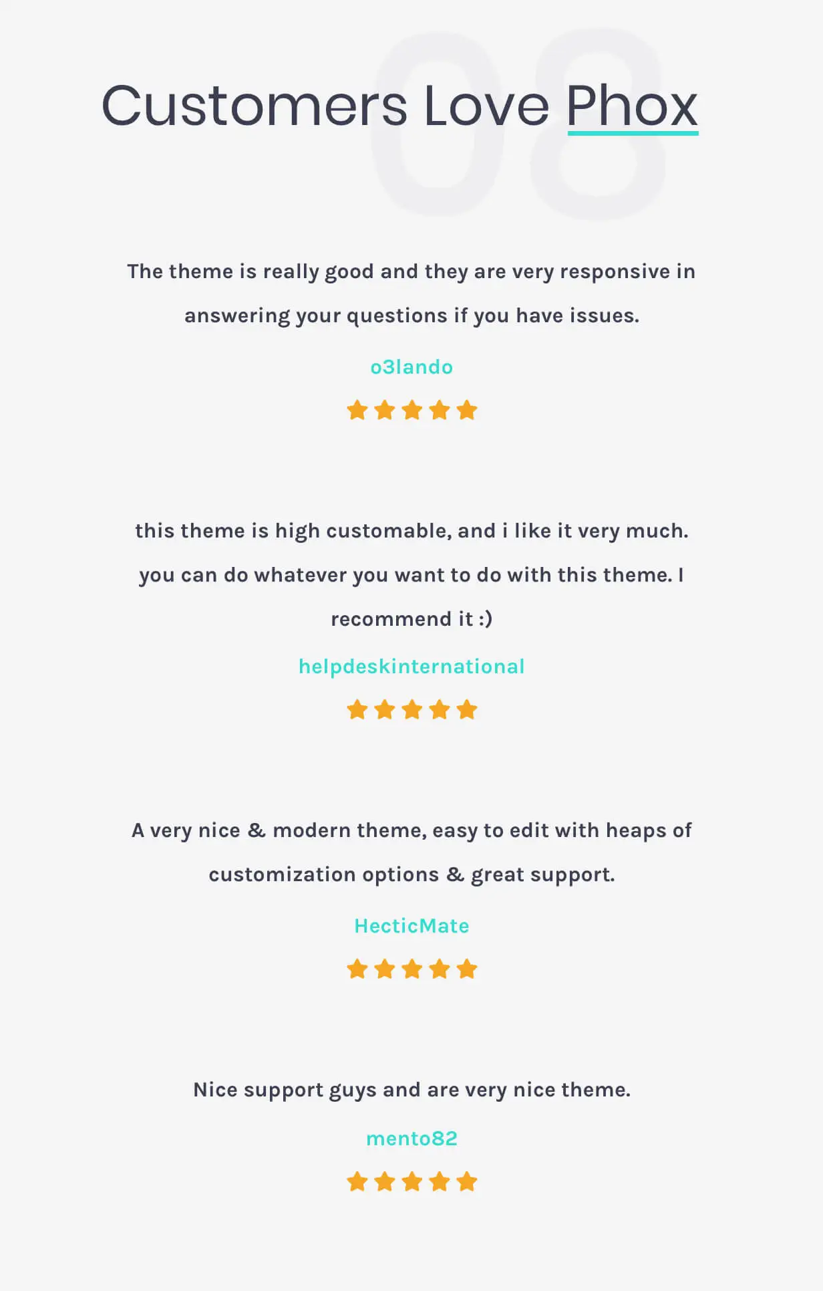Open helpdeskinternational reviewer link
The image size is (823, 1291).
(x=412, y=667)
